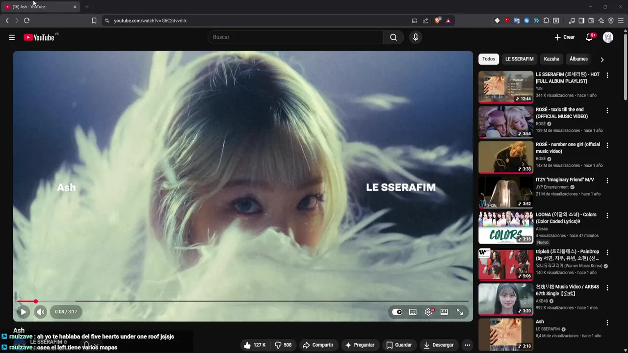Screen dimensions: 628x353
Task: Open the account avatar menu
Action: pyautogui.click(x=608, y=37)
